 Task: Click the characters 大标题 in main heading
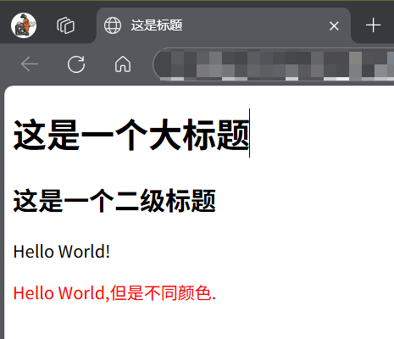199,135
